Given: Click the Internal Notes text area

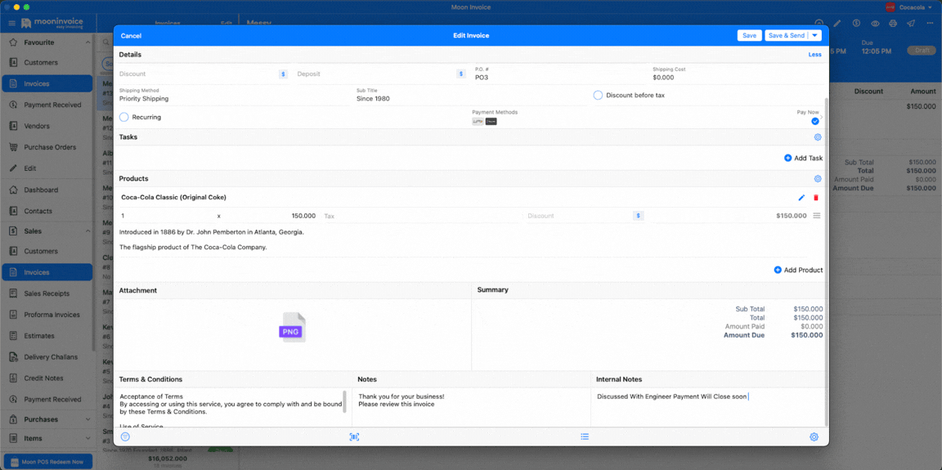Looking at the screenshot, I should (707, 407).
